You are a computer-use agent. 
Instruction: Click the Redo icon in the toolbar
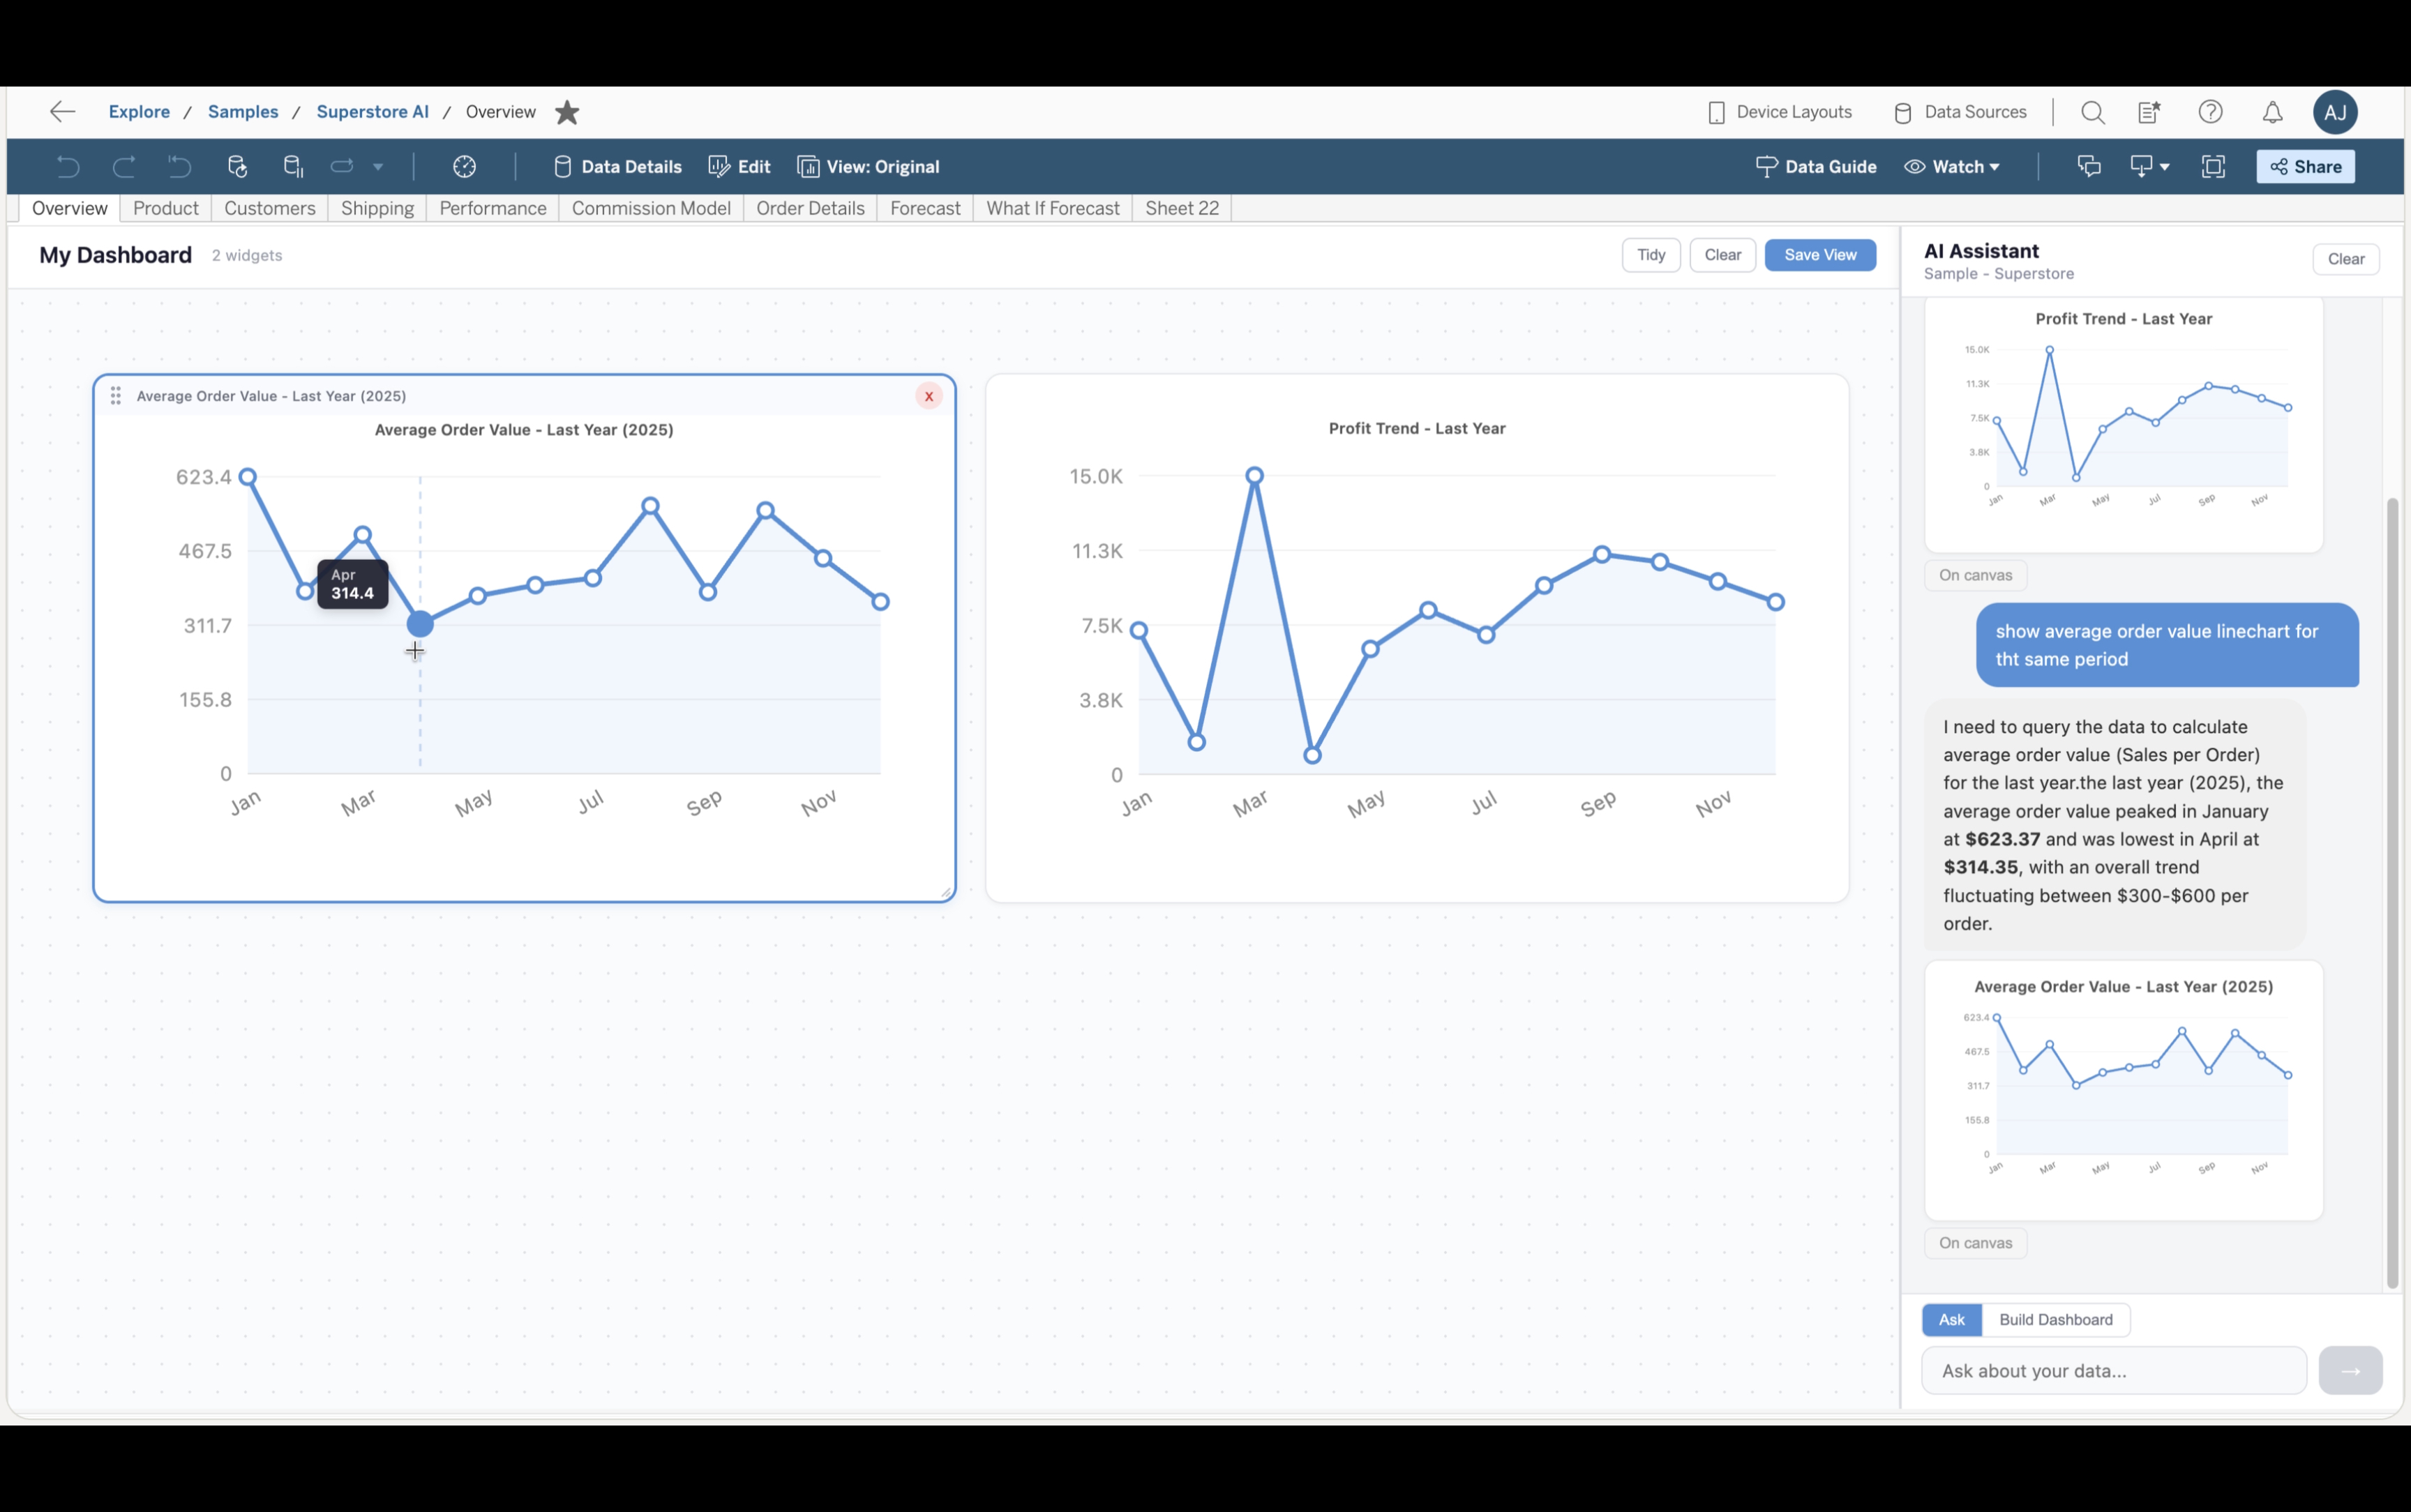point(124,166)
